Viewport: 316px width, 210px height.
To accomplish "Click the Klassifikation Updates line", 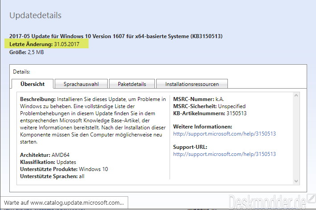I will click(x=48, y=162).
